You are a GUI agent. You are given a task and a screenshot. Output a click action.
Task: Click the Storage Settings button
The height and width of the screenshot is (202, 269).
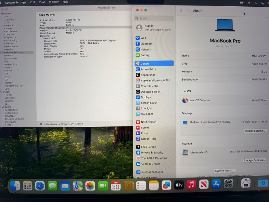254,160
